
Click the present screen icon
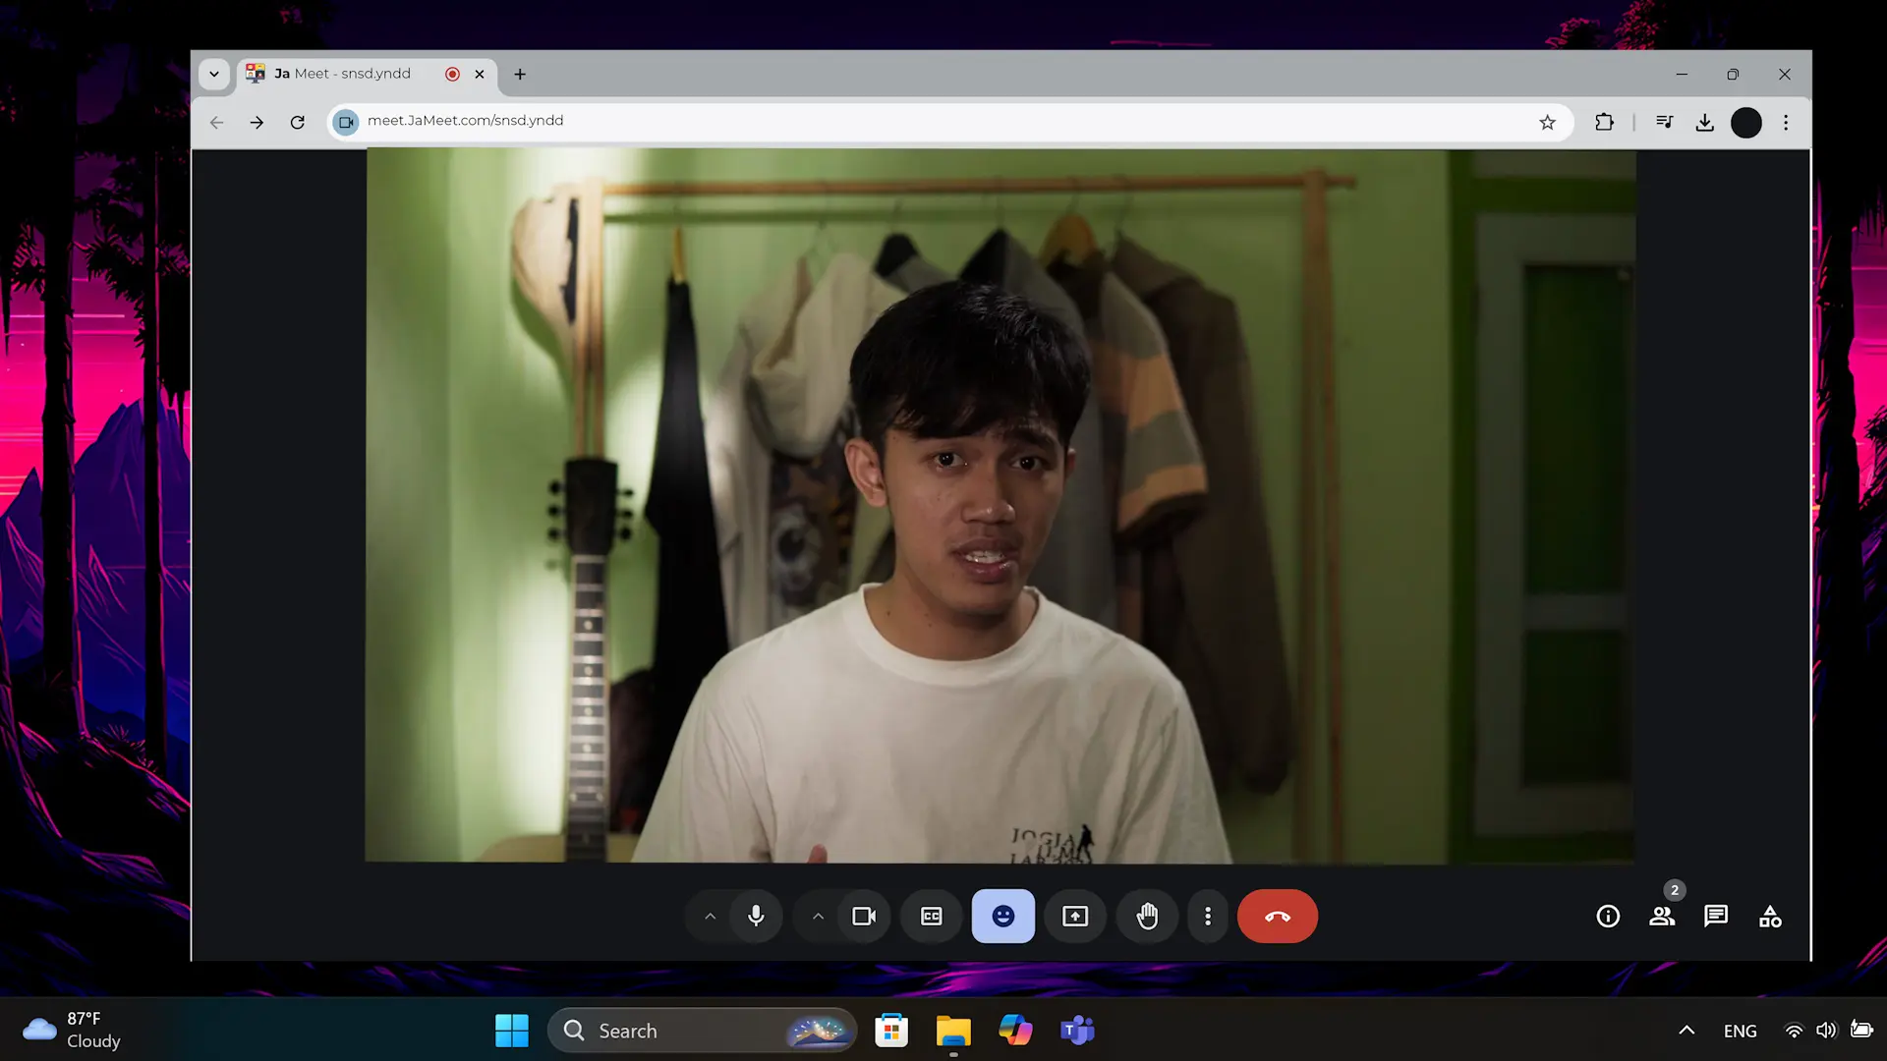coord(1075,916)
